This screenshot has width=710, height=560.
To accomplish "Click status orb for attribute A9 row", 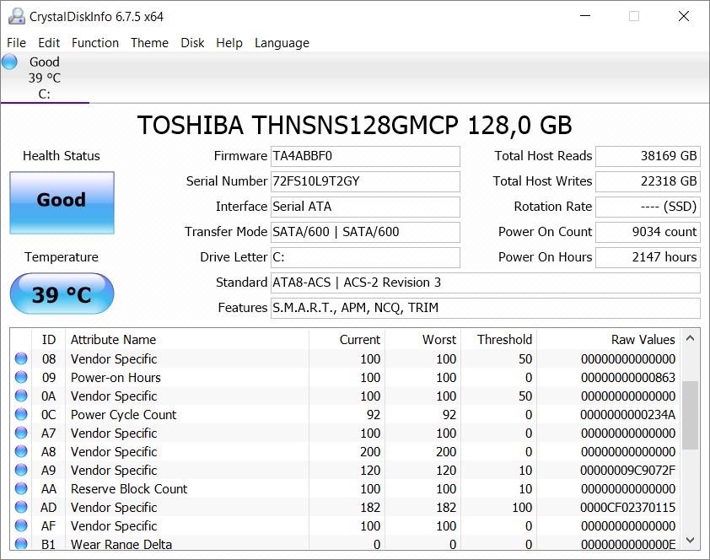I will click(x=21, y=470).
